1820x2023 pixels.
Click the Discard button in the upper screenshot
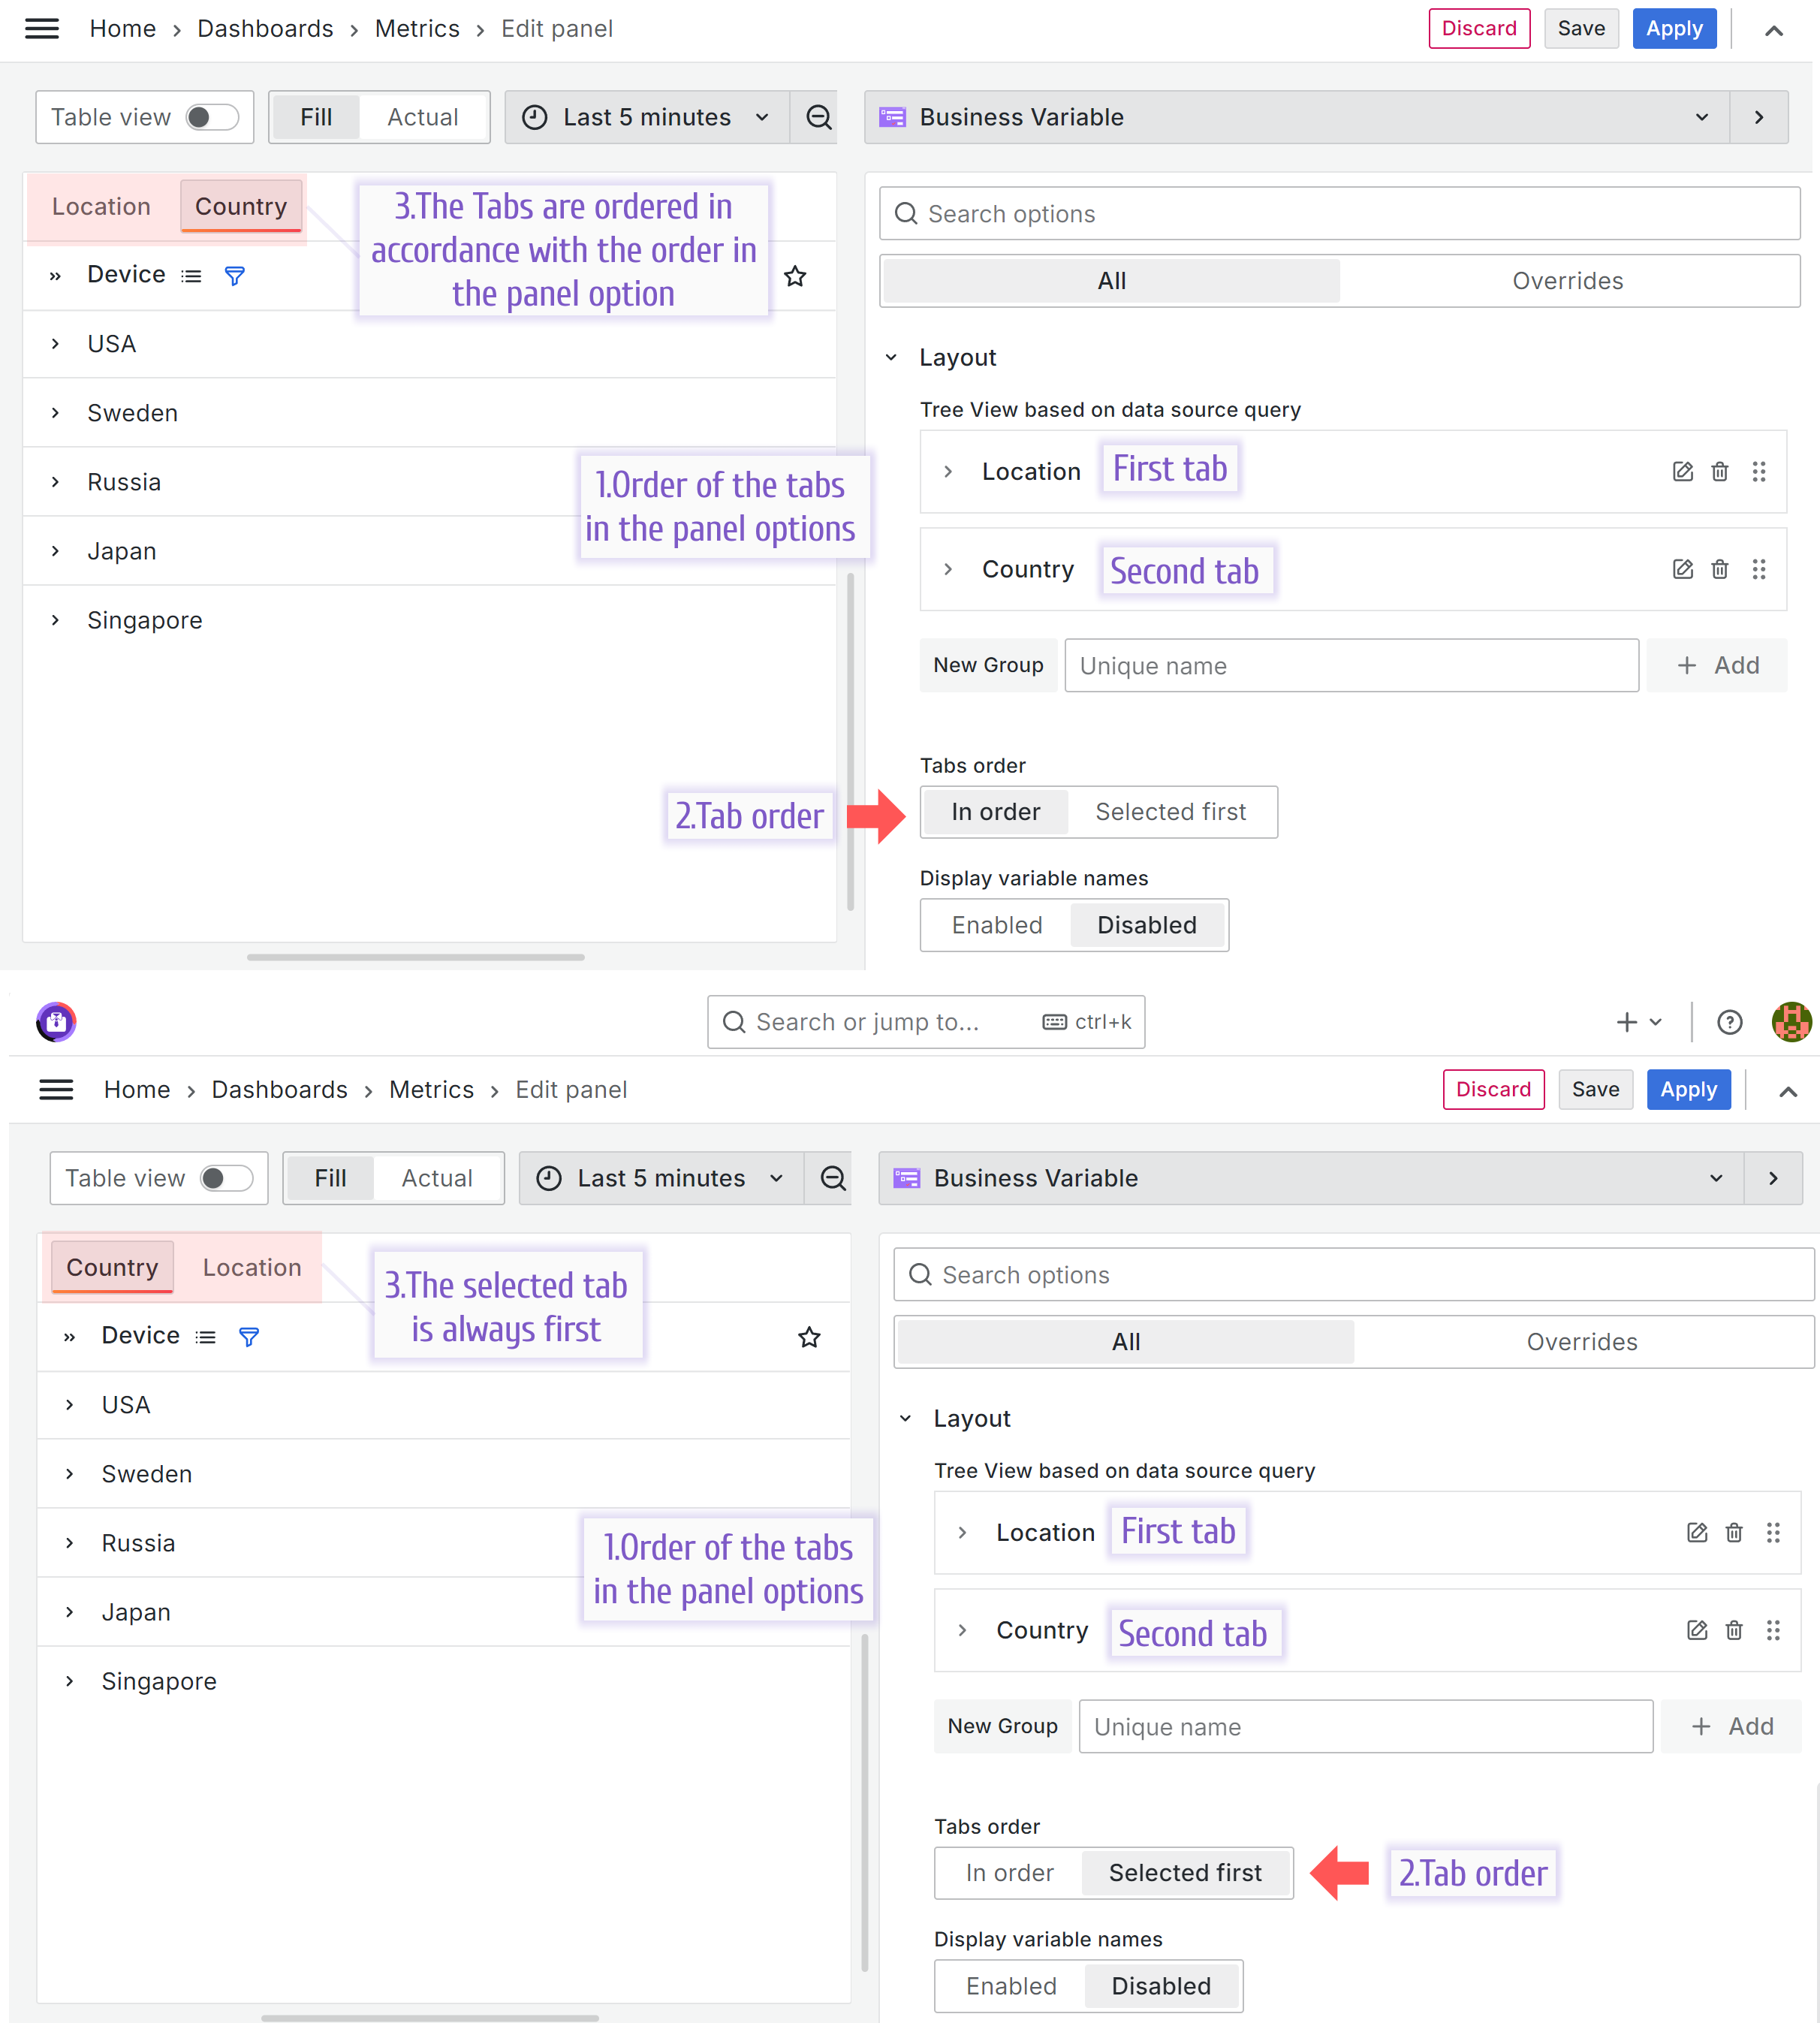point(1478,29)
